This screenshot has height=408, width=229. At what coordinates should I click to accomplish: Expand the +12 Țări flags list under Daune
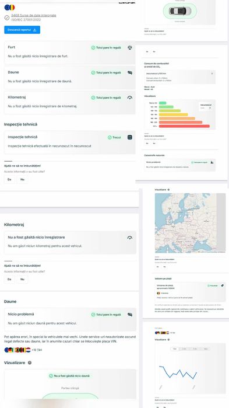click(37, 350)
